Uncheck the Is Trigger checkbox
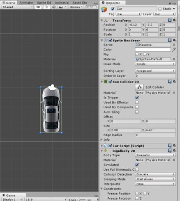The width and height of the screenshot is (180, 201). [137, 98]
